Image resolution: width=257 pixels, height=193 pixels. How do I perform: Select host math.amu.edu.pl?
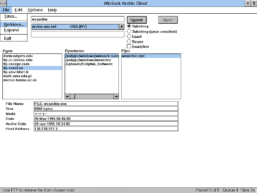click(x=33, y=76)
